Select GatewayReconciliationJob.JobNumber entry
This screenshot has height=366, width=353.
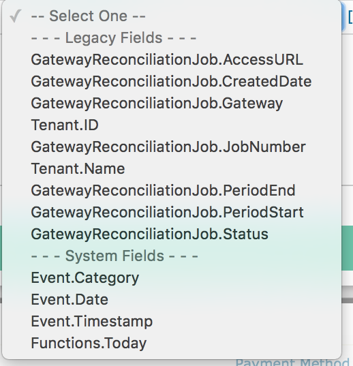pyautogui.click(x=172, y=147)
